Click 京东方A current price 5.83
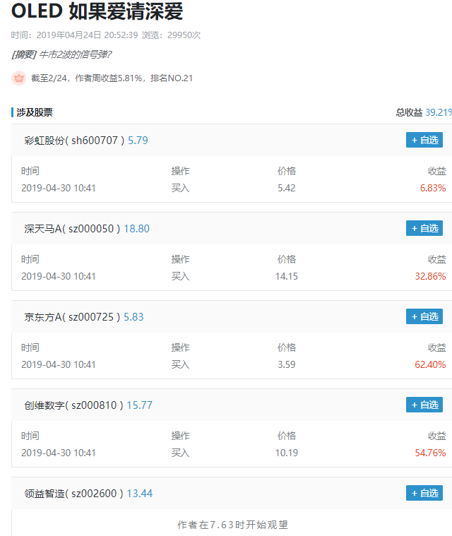 point(133,317)
